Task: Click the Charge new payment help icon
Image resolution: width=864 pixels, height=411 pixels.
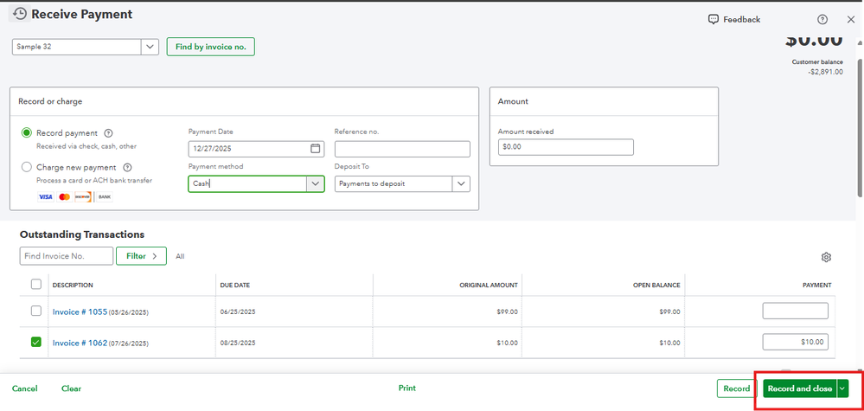Action: pos(127,167)
